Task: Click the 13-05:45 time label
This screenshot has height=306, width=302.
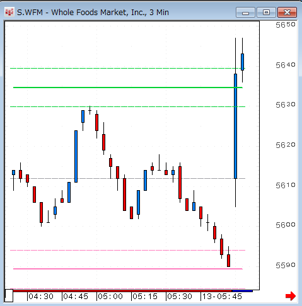Action: (x=222, y=297)
